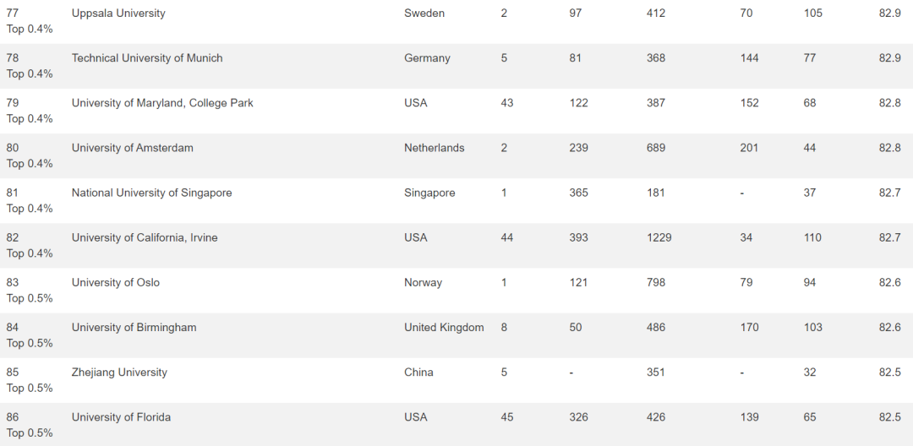
Task: Select the Singapore country cell
Action: [429, 193]
